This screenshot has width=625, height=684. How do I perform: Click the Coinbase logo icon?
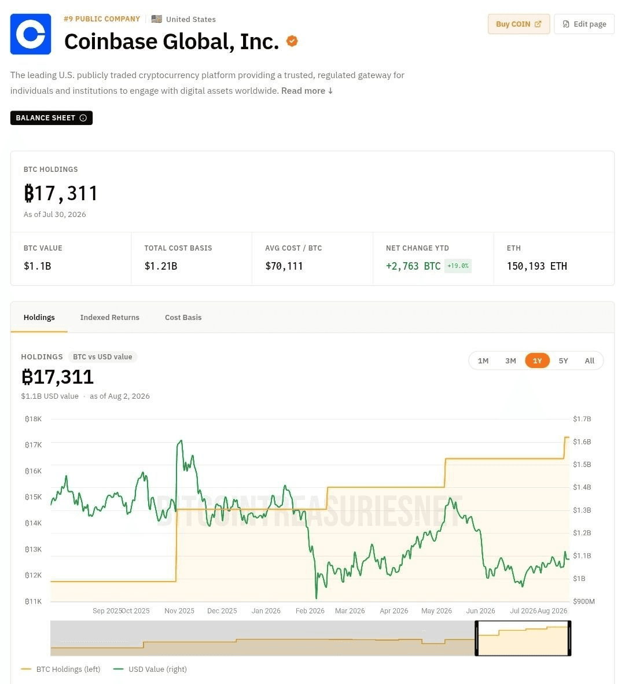pyautogui.click(x=31, y=34)
